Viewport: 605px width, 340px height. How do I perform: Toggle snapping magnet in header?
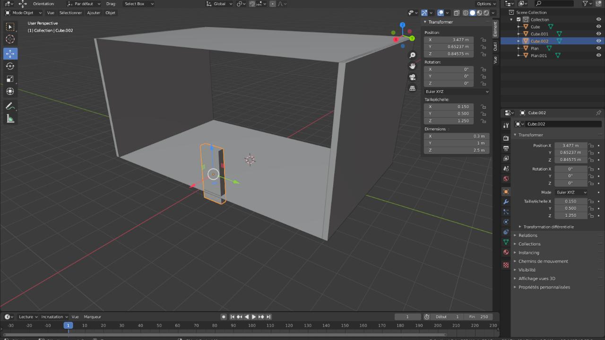(x=252, y=4)
